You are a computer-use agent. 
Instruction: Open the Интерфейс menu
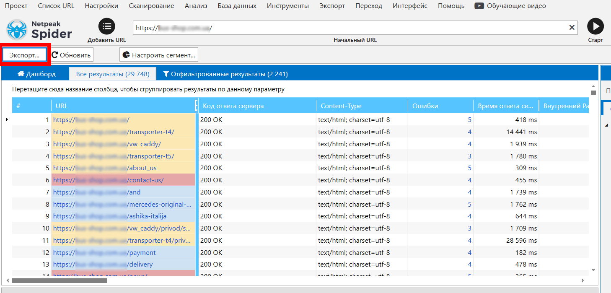click(x=410, y=6)
